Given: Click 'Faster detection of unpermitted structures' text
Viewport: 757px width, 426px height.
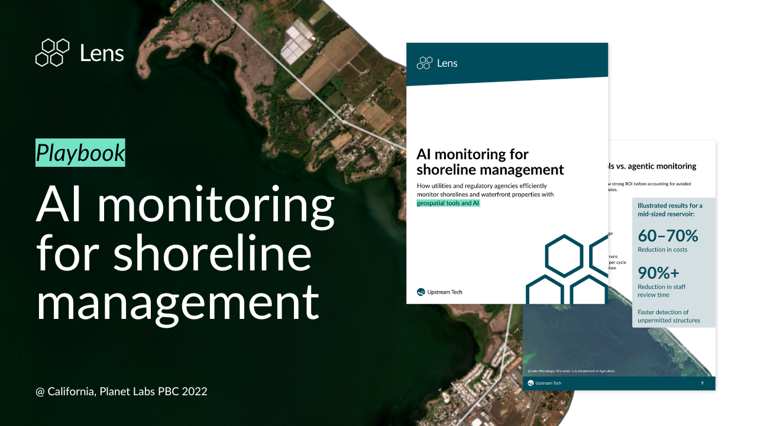Looking at the screenshot, I should point(669,316).
